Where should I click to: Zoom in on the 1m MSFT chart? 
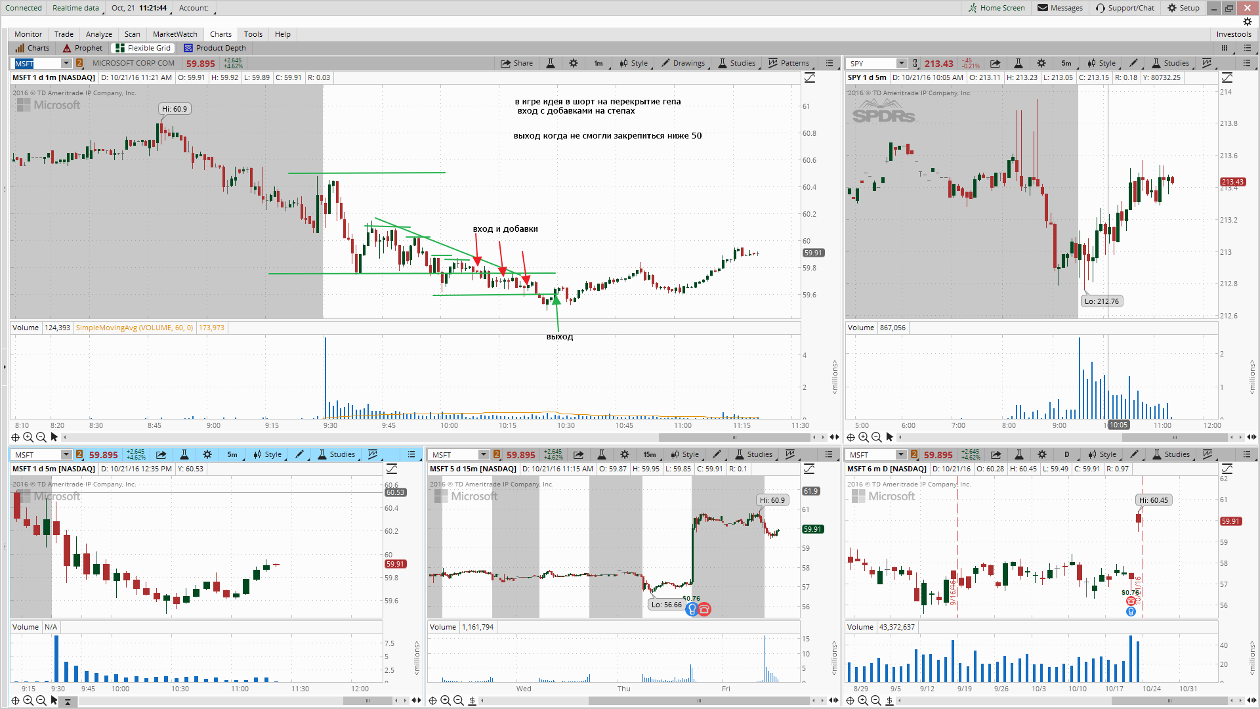28,437
